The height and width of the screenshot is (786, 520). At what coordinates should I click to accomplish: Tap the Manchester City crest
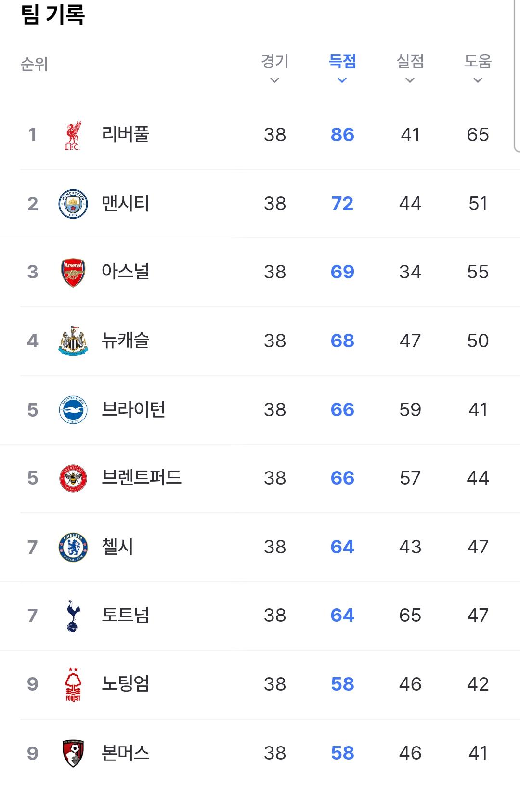point(73,204)
